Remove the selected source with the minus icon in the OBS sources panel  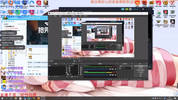(70, 77)
